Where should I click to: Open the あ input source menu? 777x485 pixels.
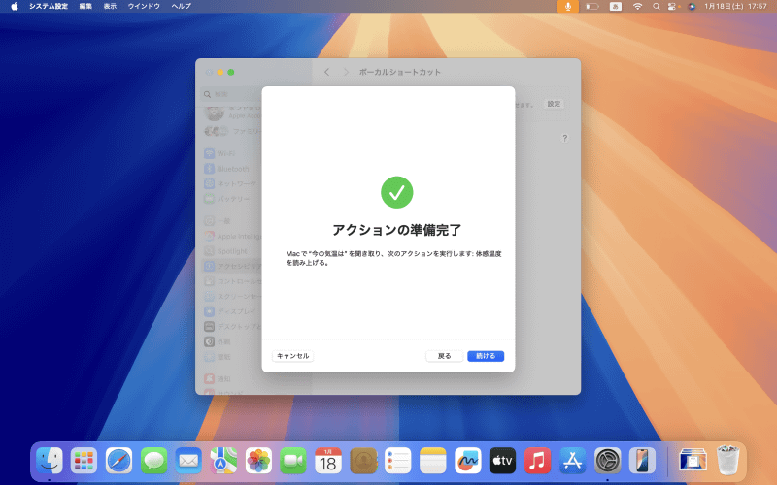click(616, 6)
